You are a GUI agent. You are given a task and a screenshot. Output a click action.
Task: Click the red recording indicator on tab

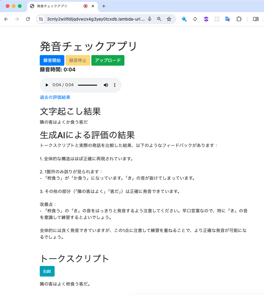tap(86, 6)
